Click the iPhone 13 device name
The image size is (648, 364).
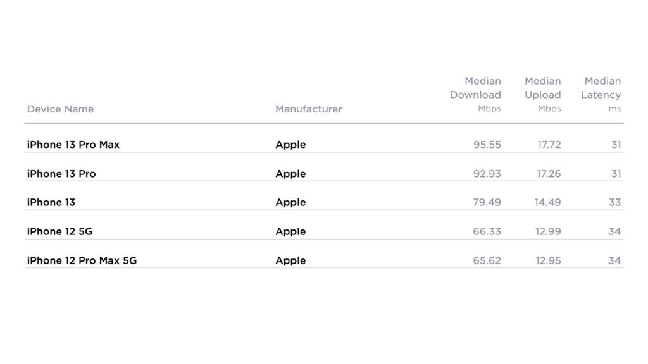(51, 202)
